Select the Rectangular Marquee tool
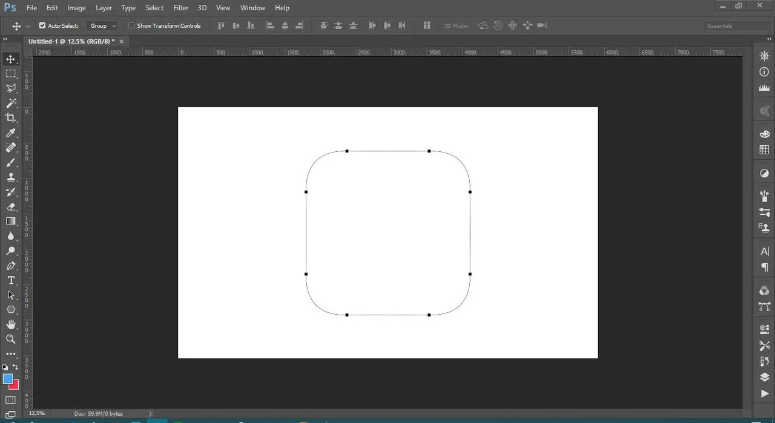 11,74
